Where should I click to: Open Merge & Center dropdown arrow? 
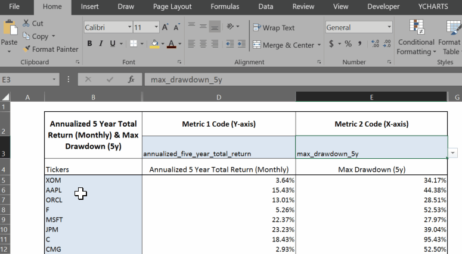point(319,45)
